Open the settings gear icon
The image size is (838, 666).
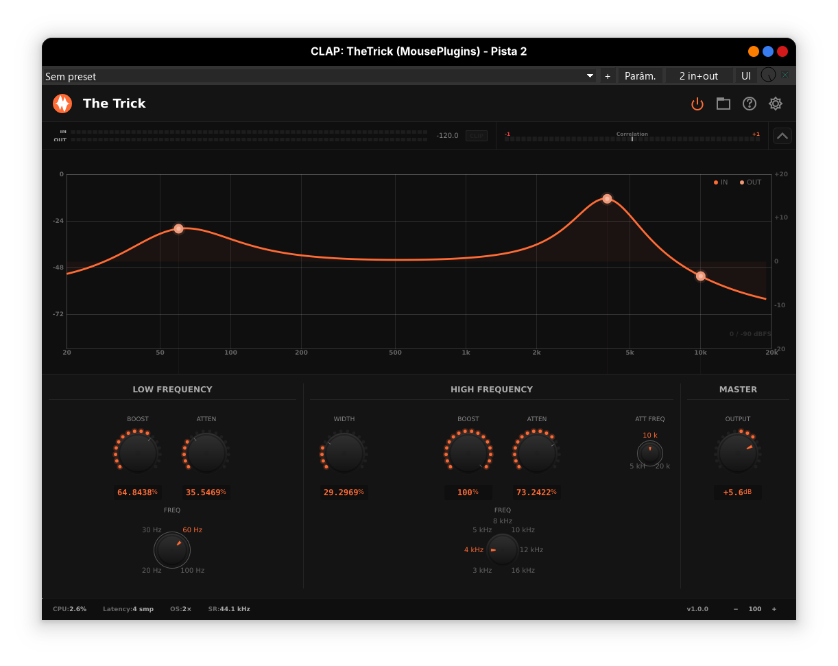[776, 104]
